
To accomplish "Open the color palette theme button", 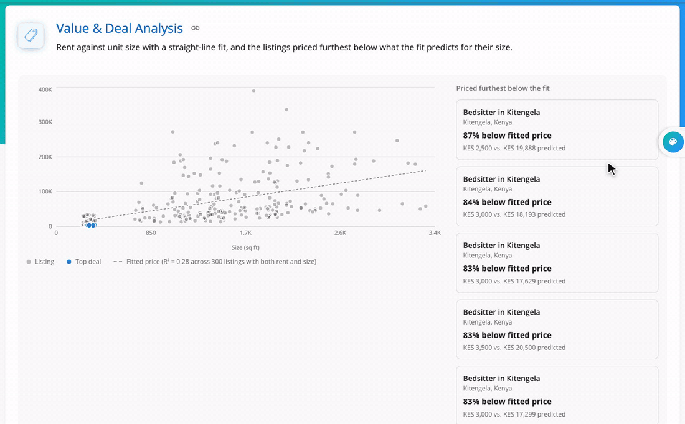I will [x=673, y=142].
